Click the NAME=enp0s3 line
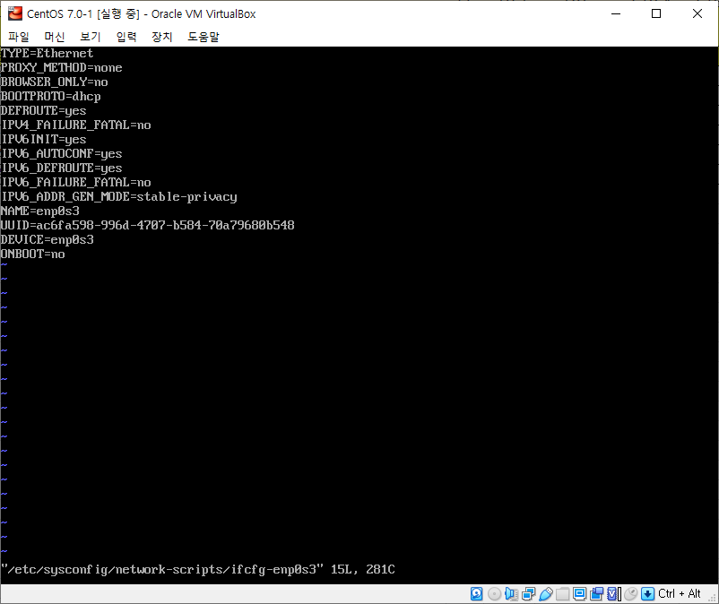 39,211
